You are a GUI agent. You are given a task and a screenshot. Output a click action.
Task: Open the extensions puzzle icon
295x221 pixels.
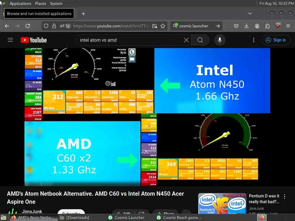click(267, 26)
